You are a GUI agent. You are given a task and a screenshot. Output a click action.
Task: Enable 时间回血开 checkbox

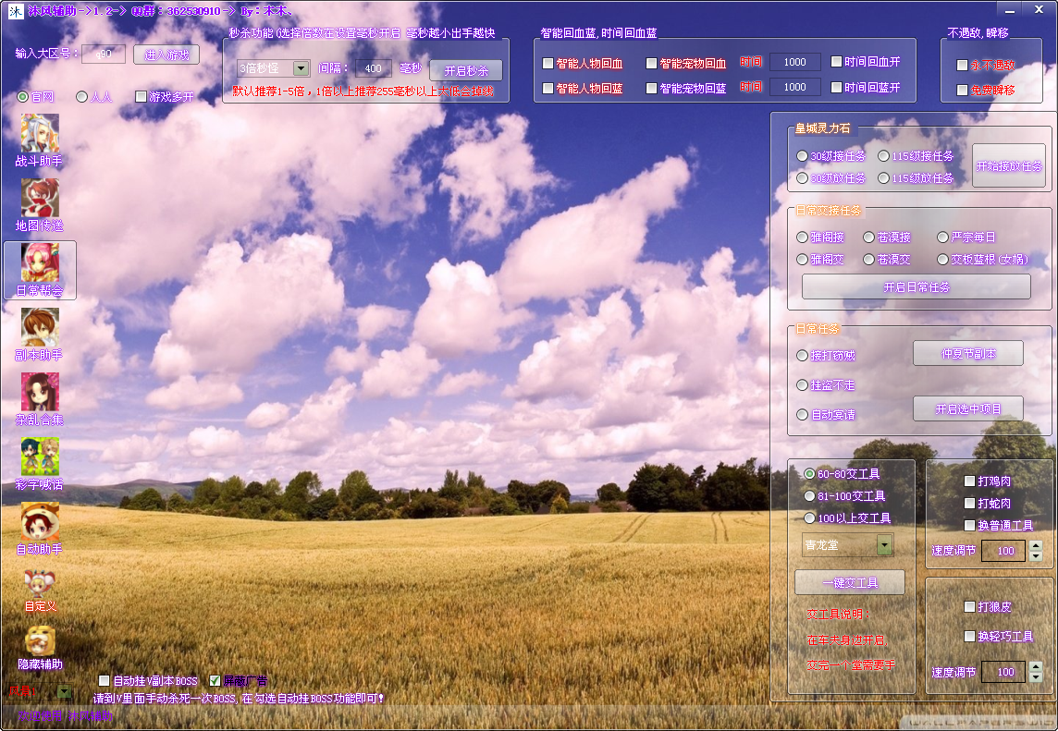point(836,62)
